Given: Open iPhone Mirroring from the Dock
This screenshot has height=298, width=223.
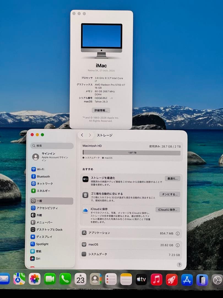Looking at the screenshot, I should coord(202,280).
